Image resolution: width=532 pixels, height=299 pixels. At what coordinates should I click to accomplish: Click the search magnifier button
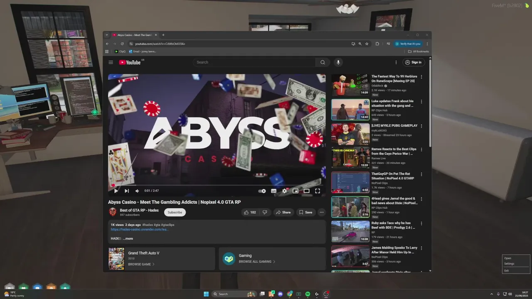pos(323,62)
